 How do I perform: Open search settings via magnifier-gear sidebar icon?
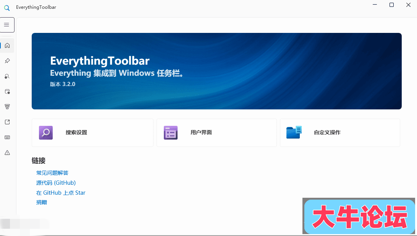point(7,76)
